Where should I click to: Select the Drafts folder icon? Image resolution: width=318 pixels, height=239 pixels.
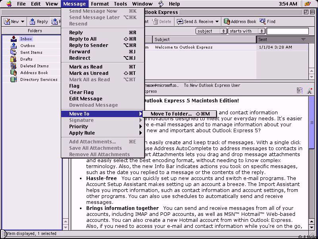tap(14, 59)
